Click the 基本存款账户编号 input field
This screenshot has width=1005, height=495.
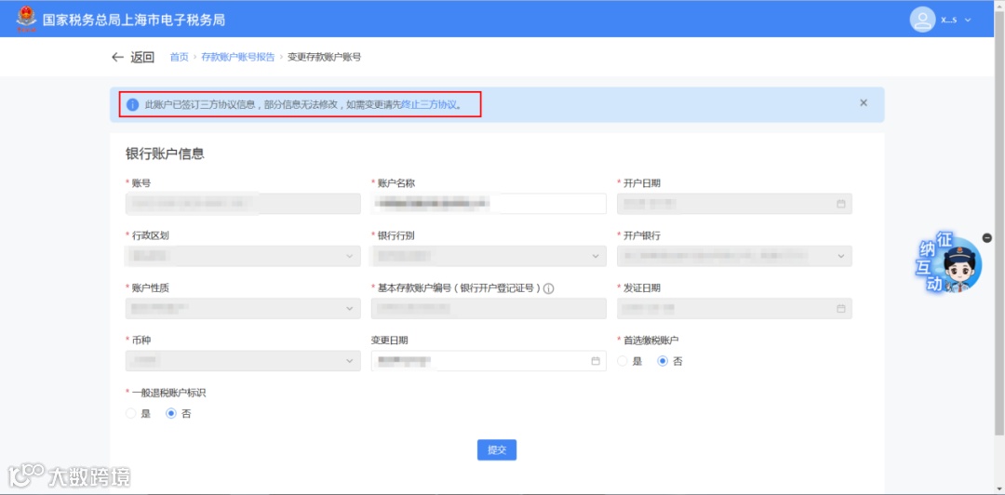489,308
